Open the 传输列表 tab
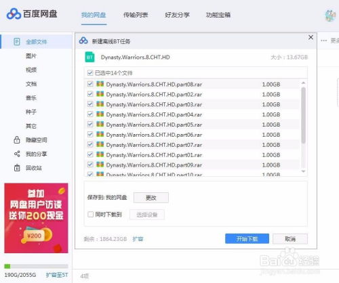This screenshot has height=283, width=339. [136, 15]
